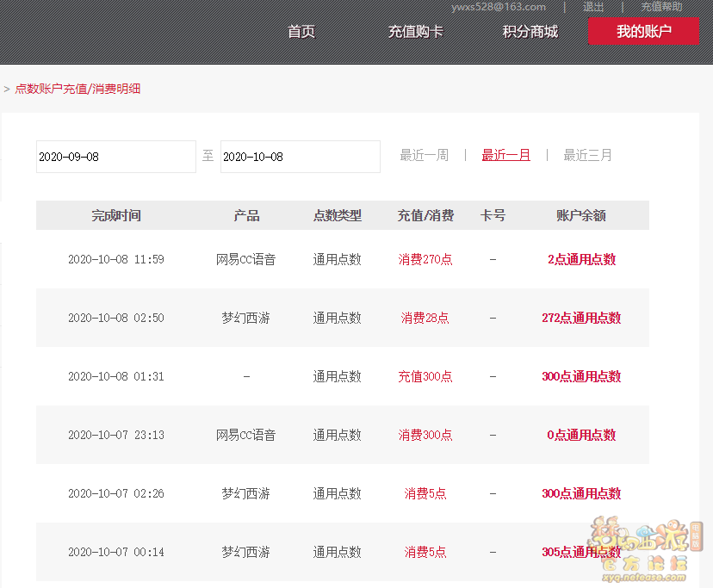
Task: Click 梦幻西游 in the 02:26 row
Action: tap(246, 493)
